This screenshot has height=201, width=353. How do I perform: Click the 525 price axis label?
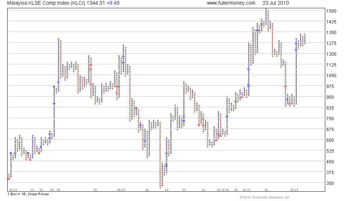point(330,151)
